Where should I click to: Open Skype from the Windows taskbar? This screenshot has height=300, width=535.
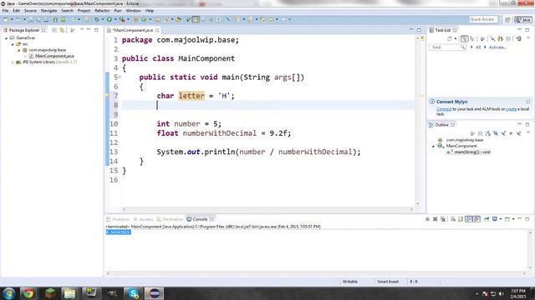click(x=133, y=292)
